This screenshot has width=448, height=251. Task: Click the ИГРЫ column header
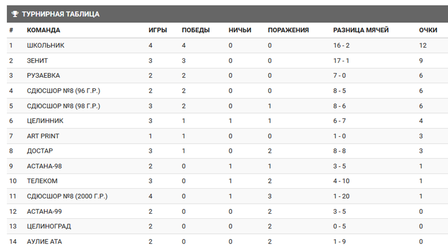coord(158,30)
